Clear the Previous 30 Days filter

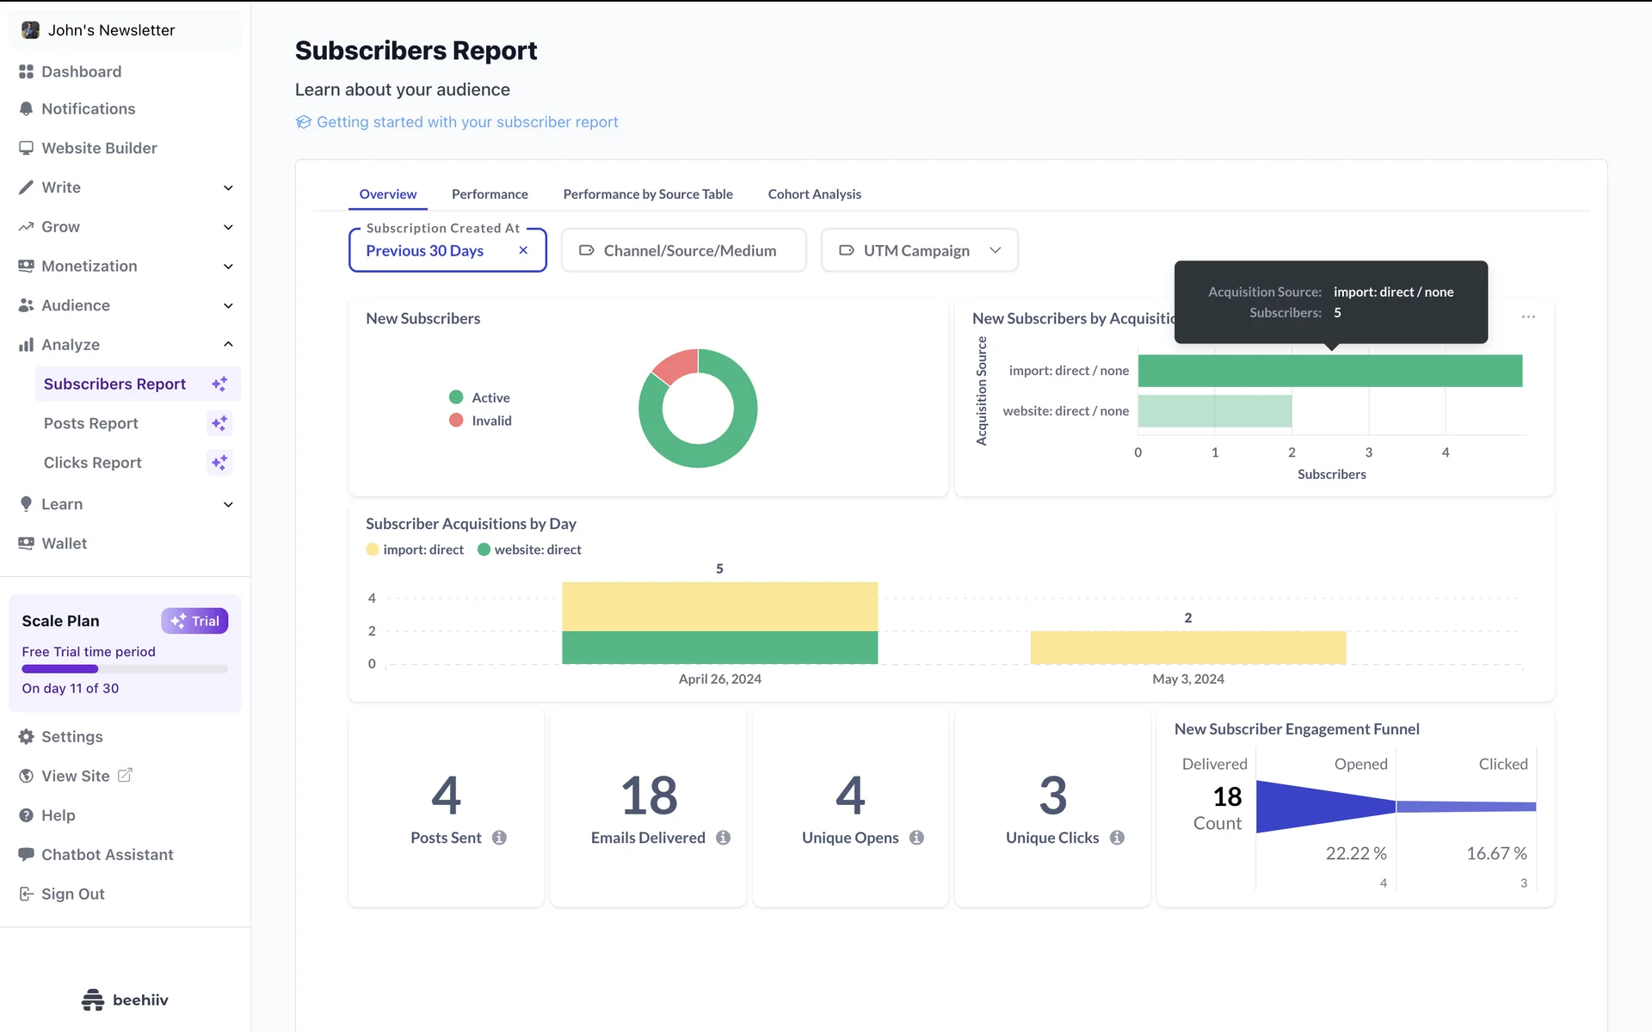coord(523,250)
